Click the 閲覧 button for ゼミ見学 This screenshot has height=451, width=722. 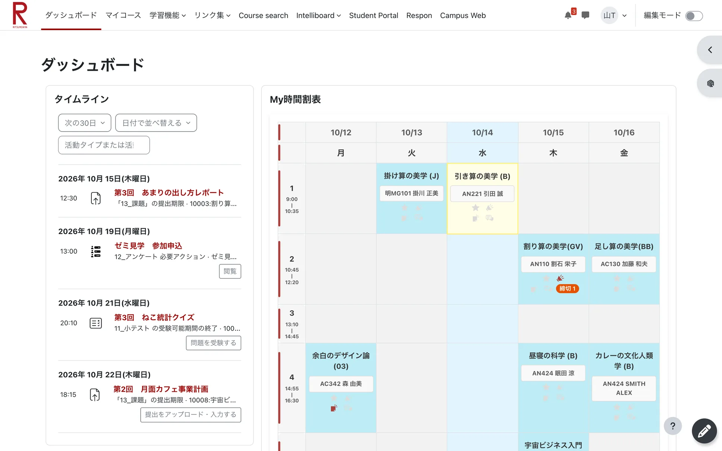point(230,271)
